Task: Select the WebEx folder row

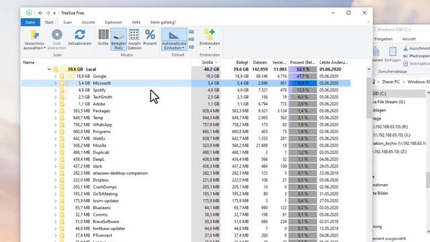Action: point(186,138)
